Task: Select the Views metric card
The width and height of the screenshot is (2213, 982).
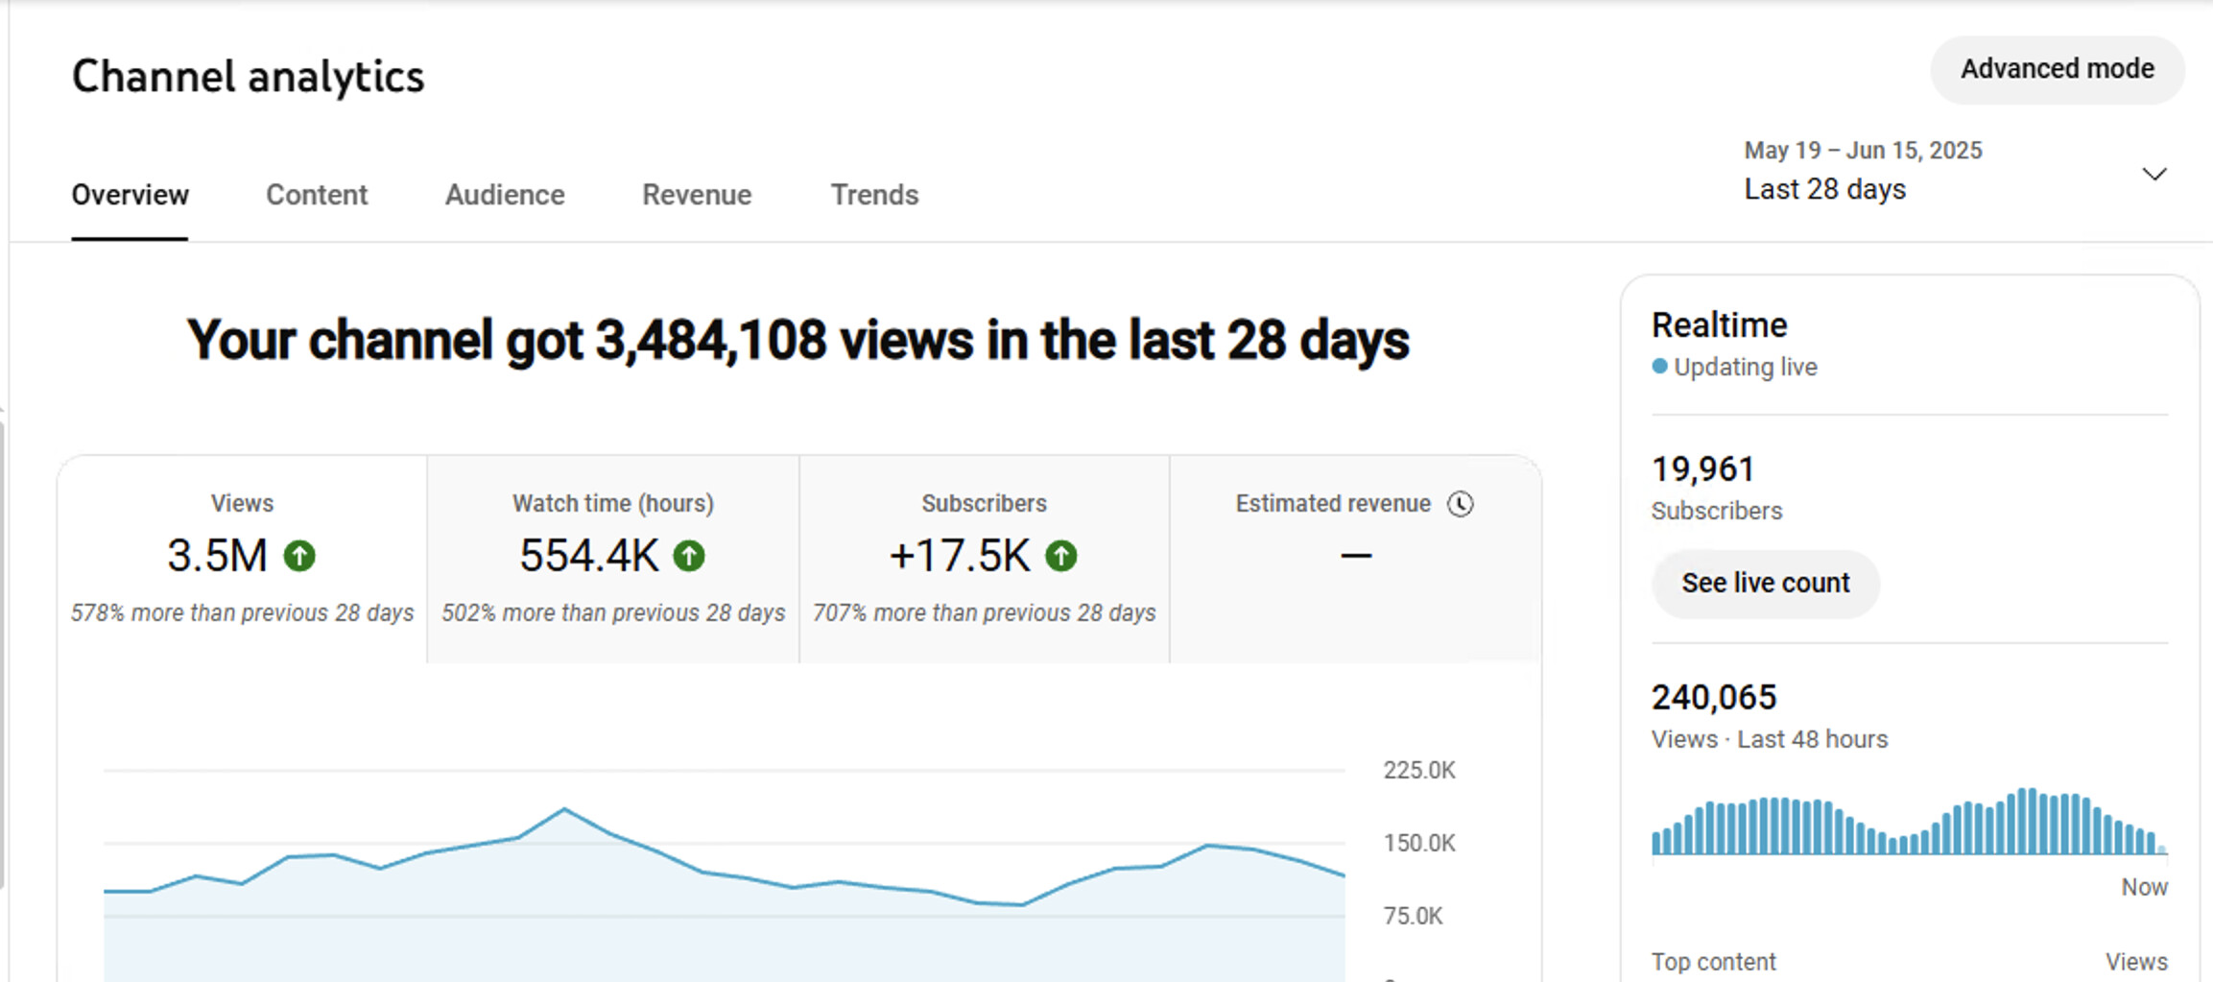Action: click(242, 559)
